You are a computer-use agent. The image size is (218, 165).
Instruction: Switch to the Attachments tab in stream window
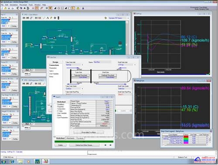tap(71, 138)
